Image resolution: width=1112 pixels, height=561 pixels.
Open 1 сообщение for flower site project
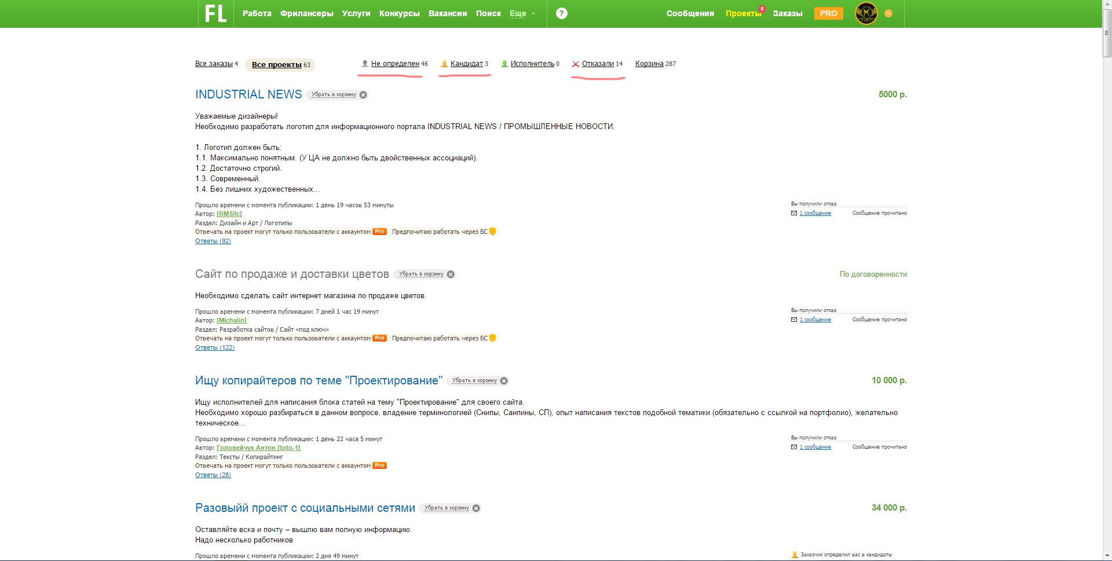coord(815,320)
